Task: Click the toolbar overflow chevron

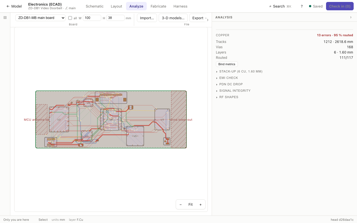Action: pos(208,20)
